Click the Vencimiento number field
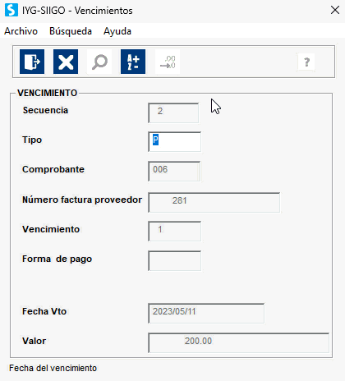The width and height of the screenshot is (345, 381). click(175, 232)
